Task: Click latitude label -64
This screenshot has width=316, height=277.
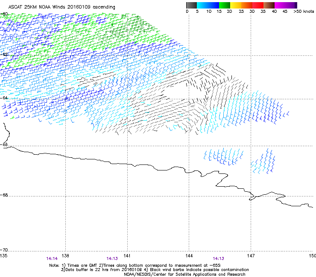Action: click(4, 98)
